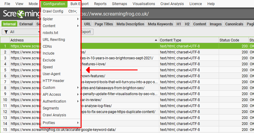Image resolution: width=254 pixels, height=133 pixels.
Task: Click the content type cell in row 5
Action: click(x=189, y=70)
